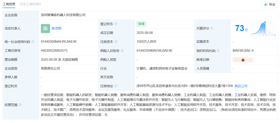Click help icon next to 登记状态
This screenshot has width=280, height=123.
[x=116, y=24]
